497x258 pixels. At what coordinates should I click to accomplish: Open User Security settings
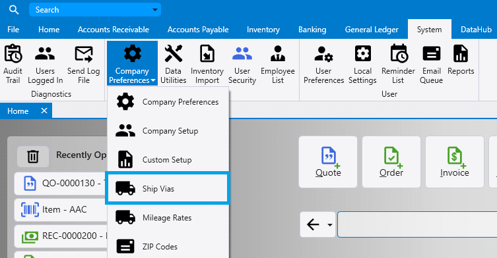[242, 64]
